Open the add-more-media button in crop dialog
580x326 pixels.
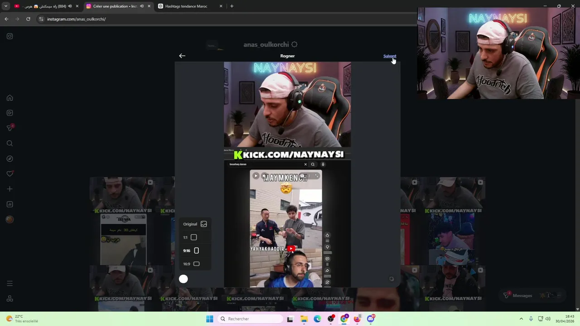click(391, 279)
